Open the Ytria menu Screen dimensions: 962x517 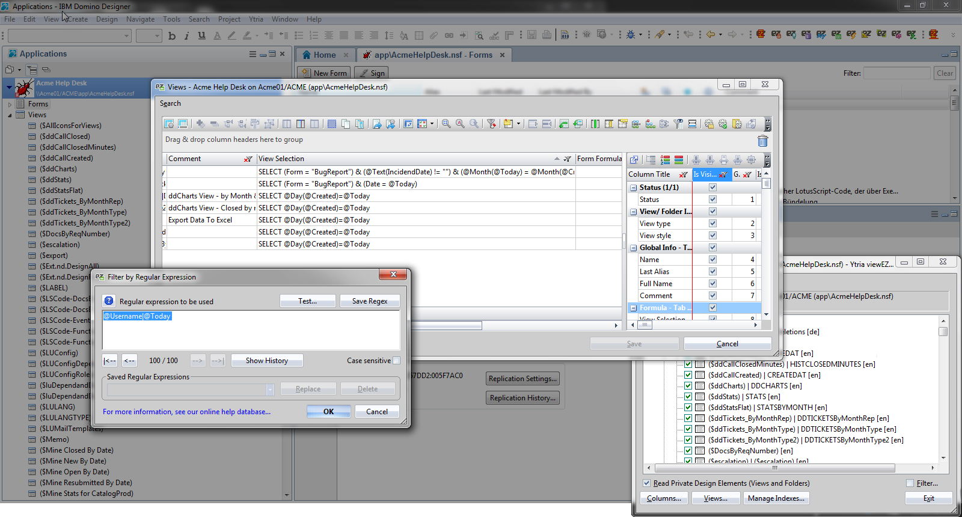click(256, 19)
